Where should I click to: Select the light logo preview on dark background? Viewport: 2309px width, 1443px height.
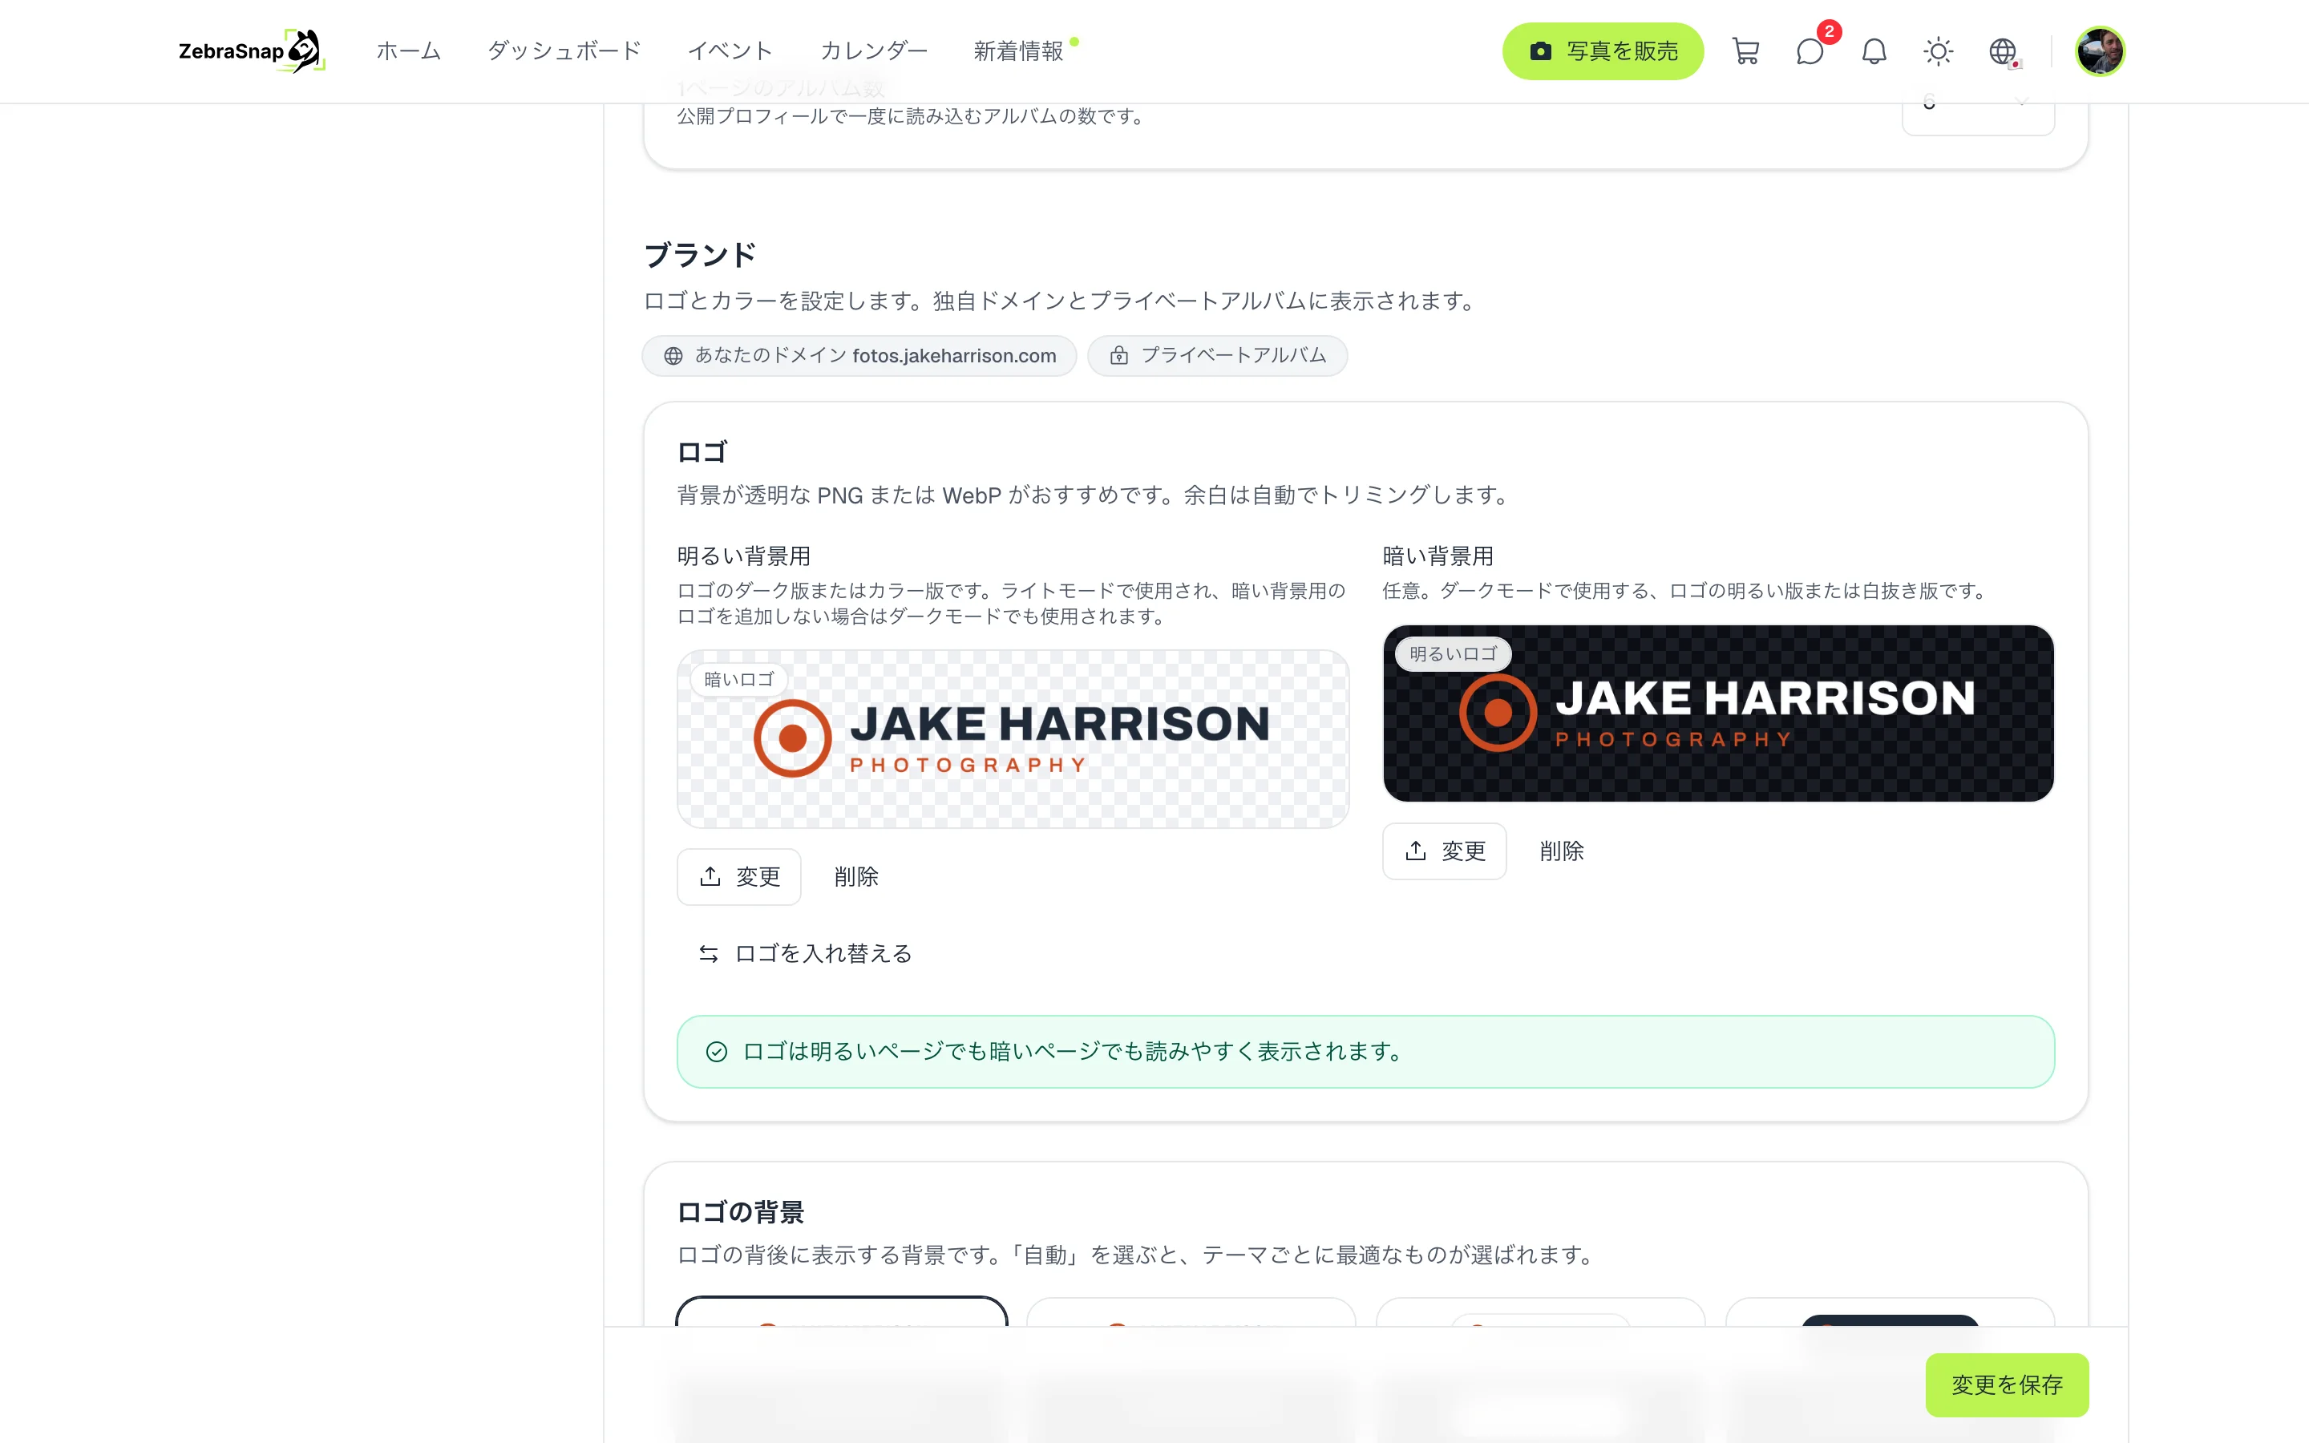tap(1718, 713)
